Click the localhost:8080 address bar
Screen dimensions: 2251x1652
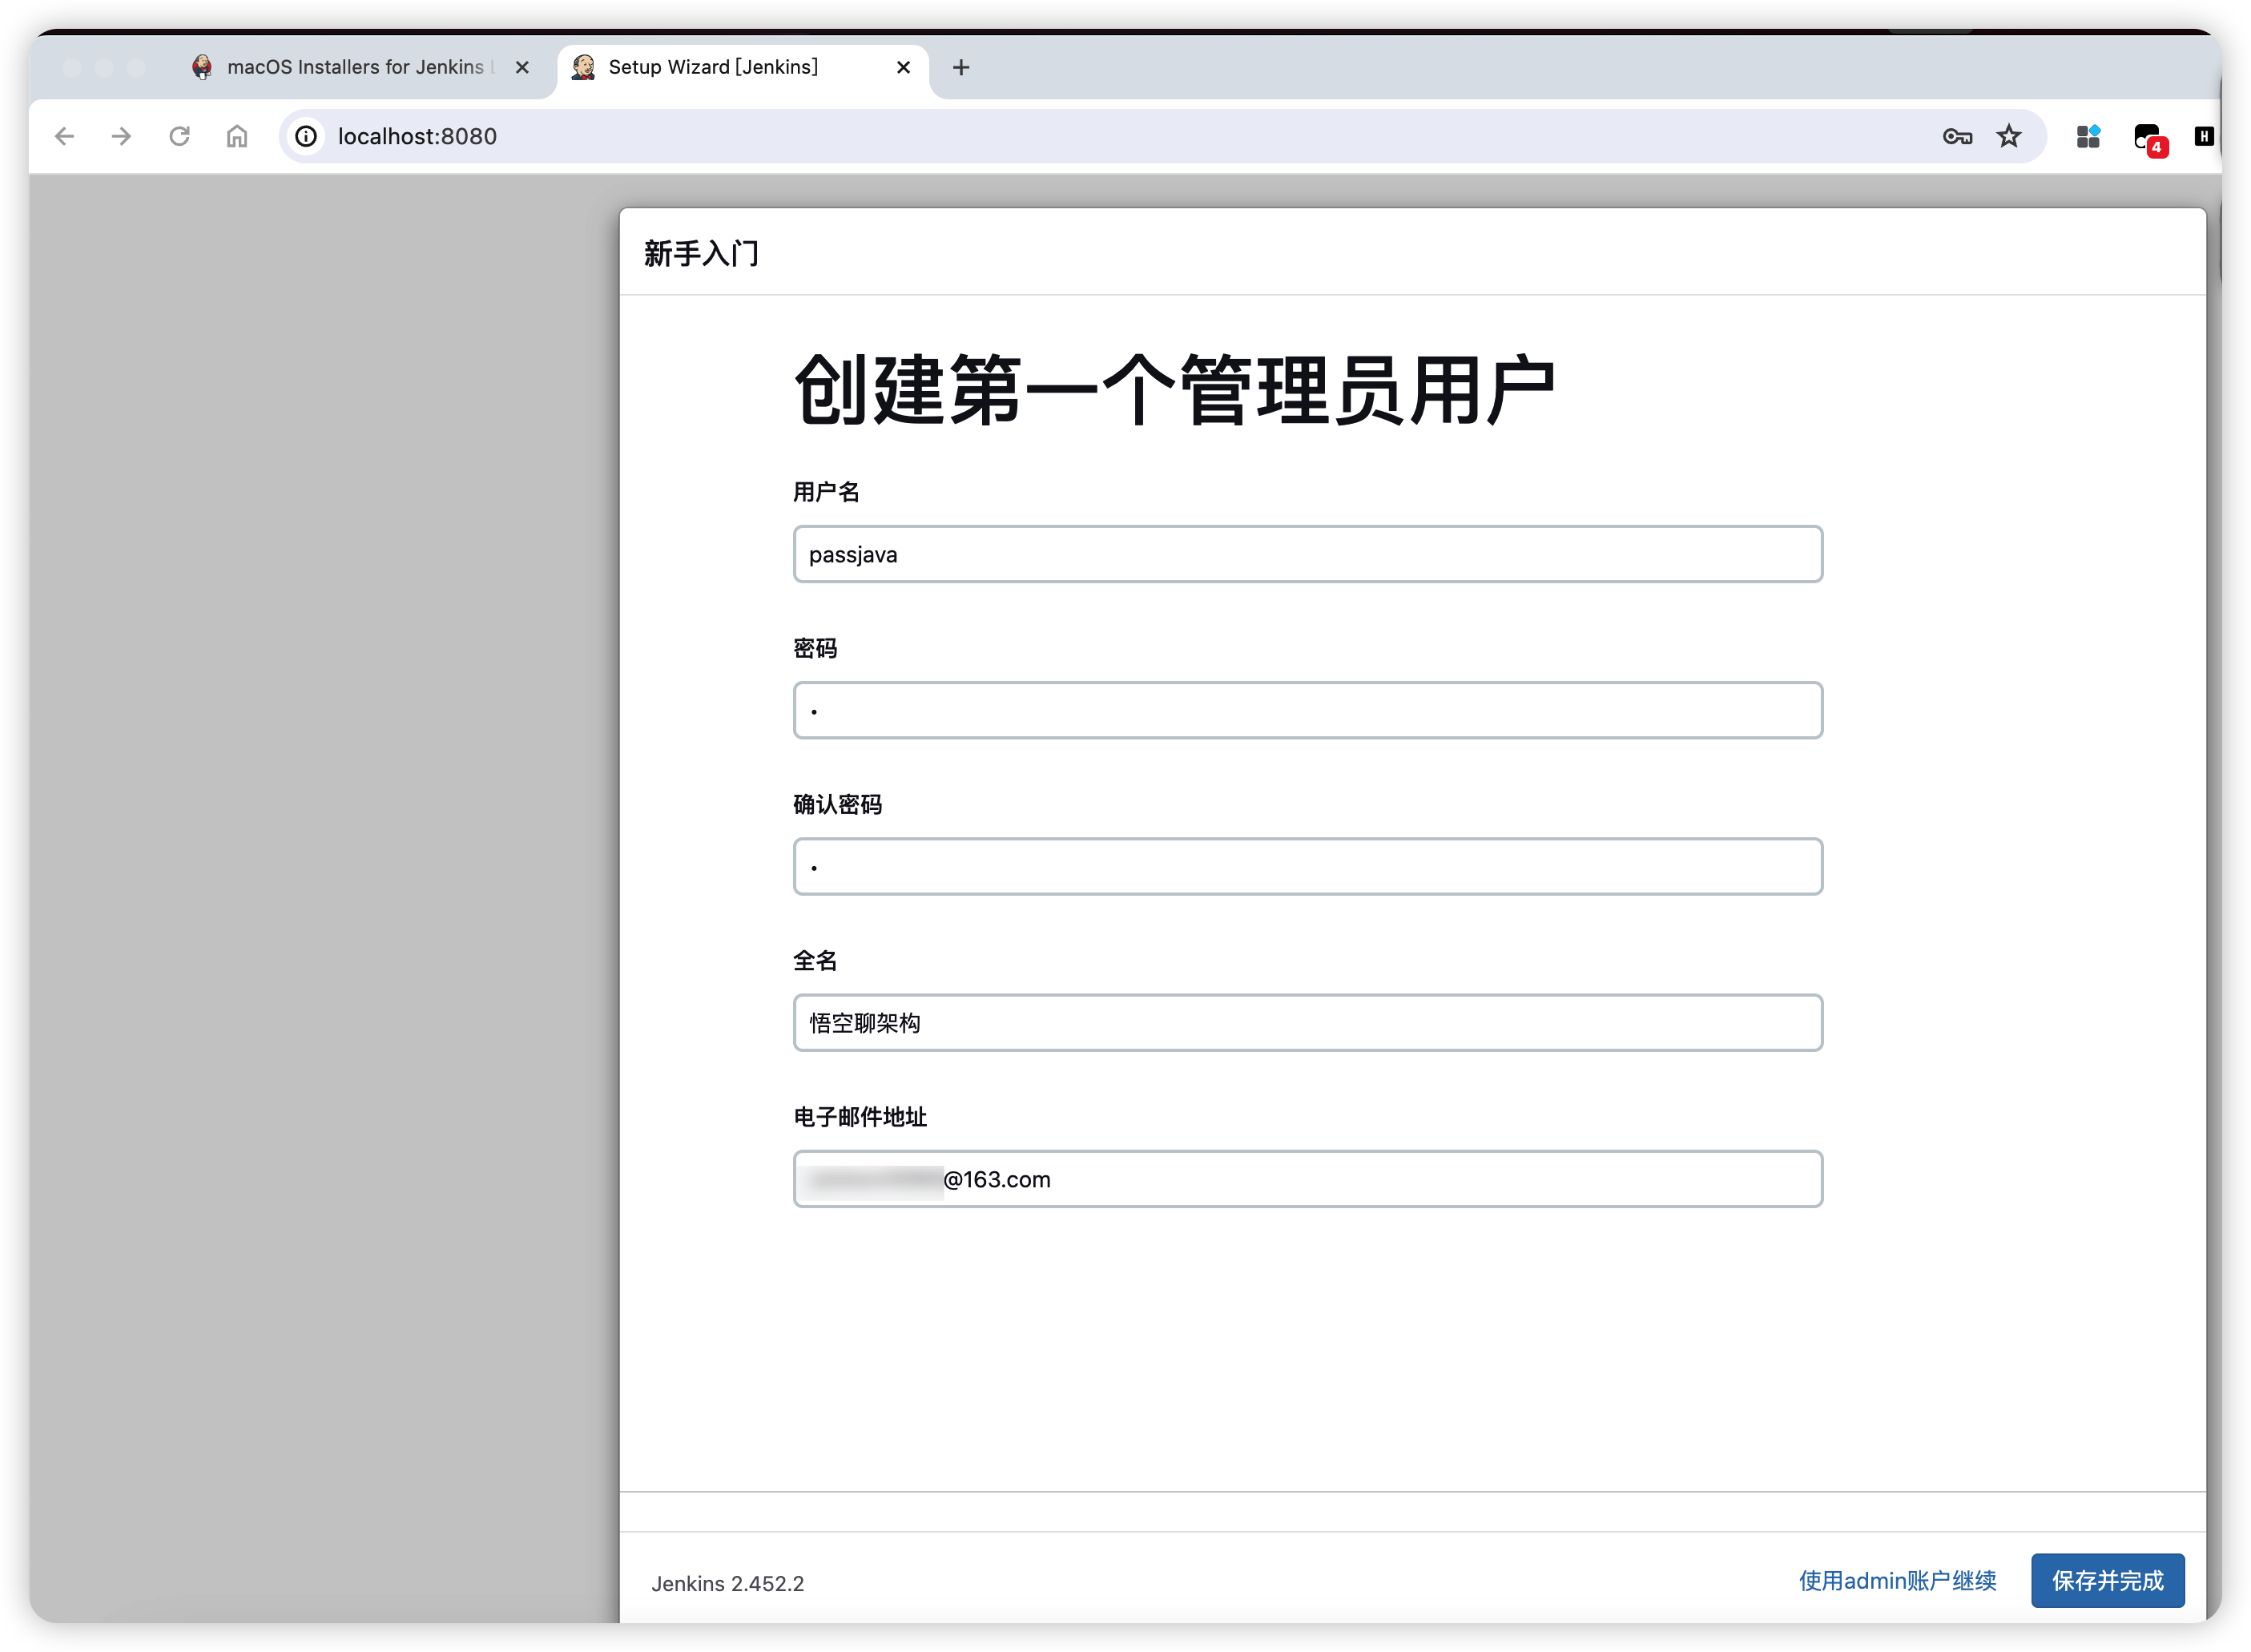(x=1100, y=136)
